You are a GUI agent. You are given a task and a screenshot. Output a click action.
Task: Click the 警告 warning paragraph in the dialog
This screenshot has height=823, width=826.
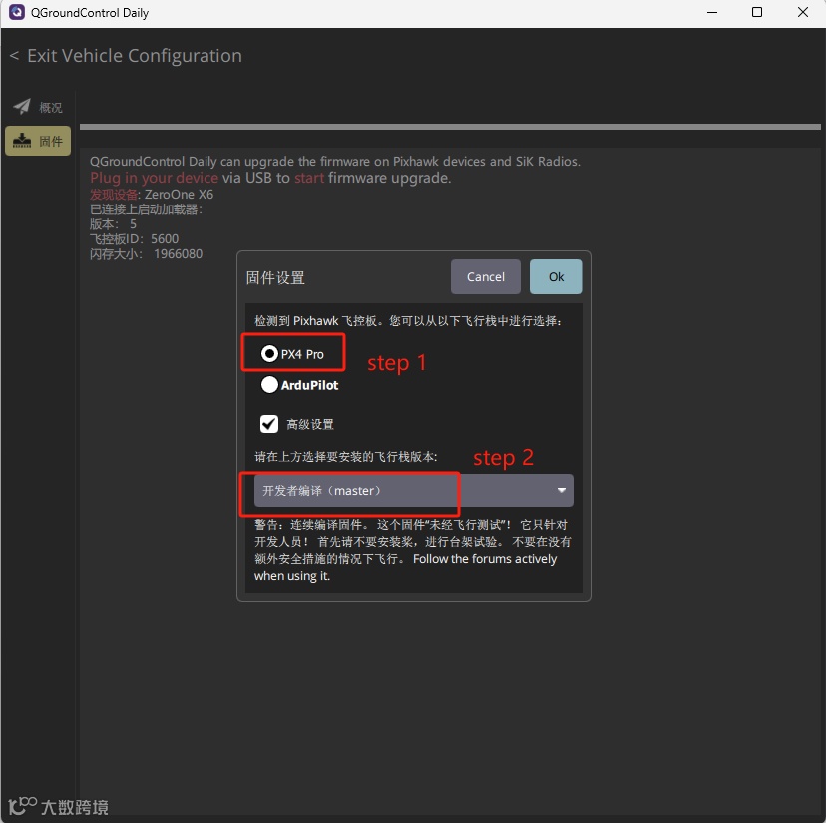coord(412,550)
